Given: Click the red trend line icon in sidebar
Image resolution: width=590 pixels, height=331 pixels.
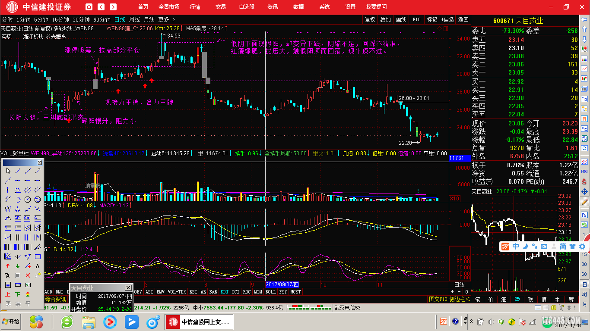Looking at the screenshot, I should [584, 69].
